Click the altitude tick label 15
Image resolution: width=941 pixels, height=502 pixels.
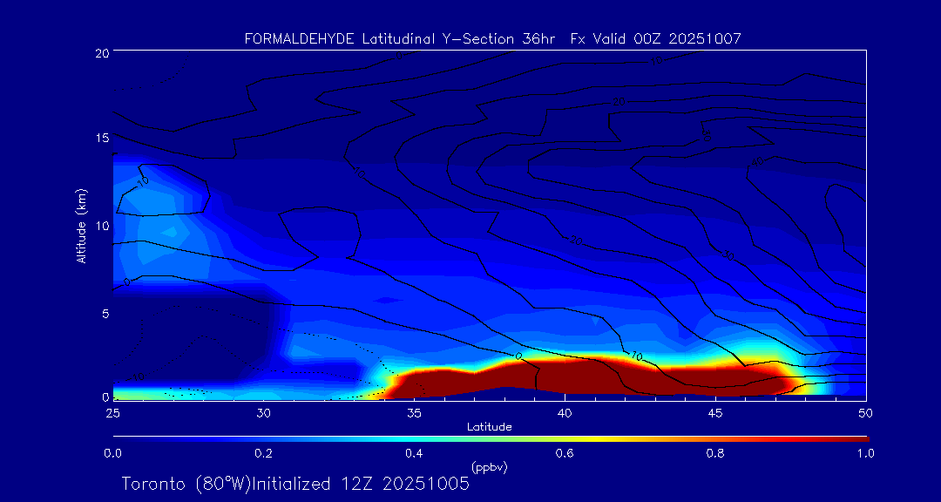tap(101, 138)
